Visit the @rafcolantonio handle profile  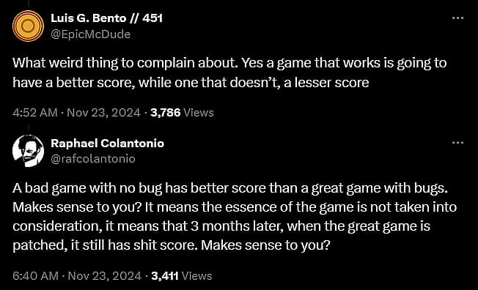coord(93,159)
